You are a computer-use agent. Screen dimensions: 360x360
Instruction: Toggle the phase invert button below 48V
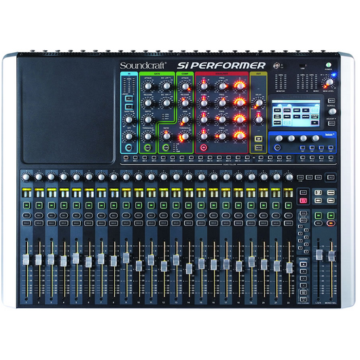(129, 107)
